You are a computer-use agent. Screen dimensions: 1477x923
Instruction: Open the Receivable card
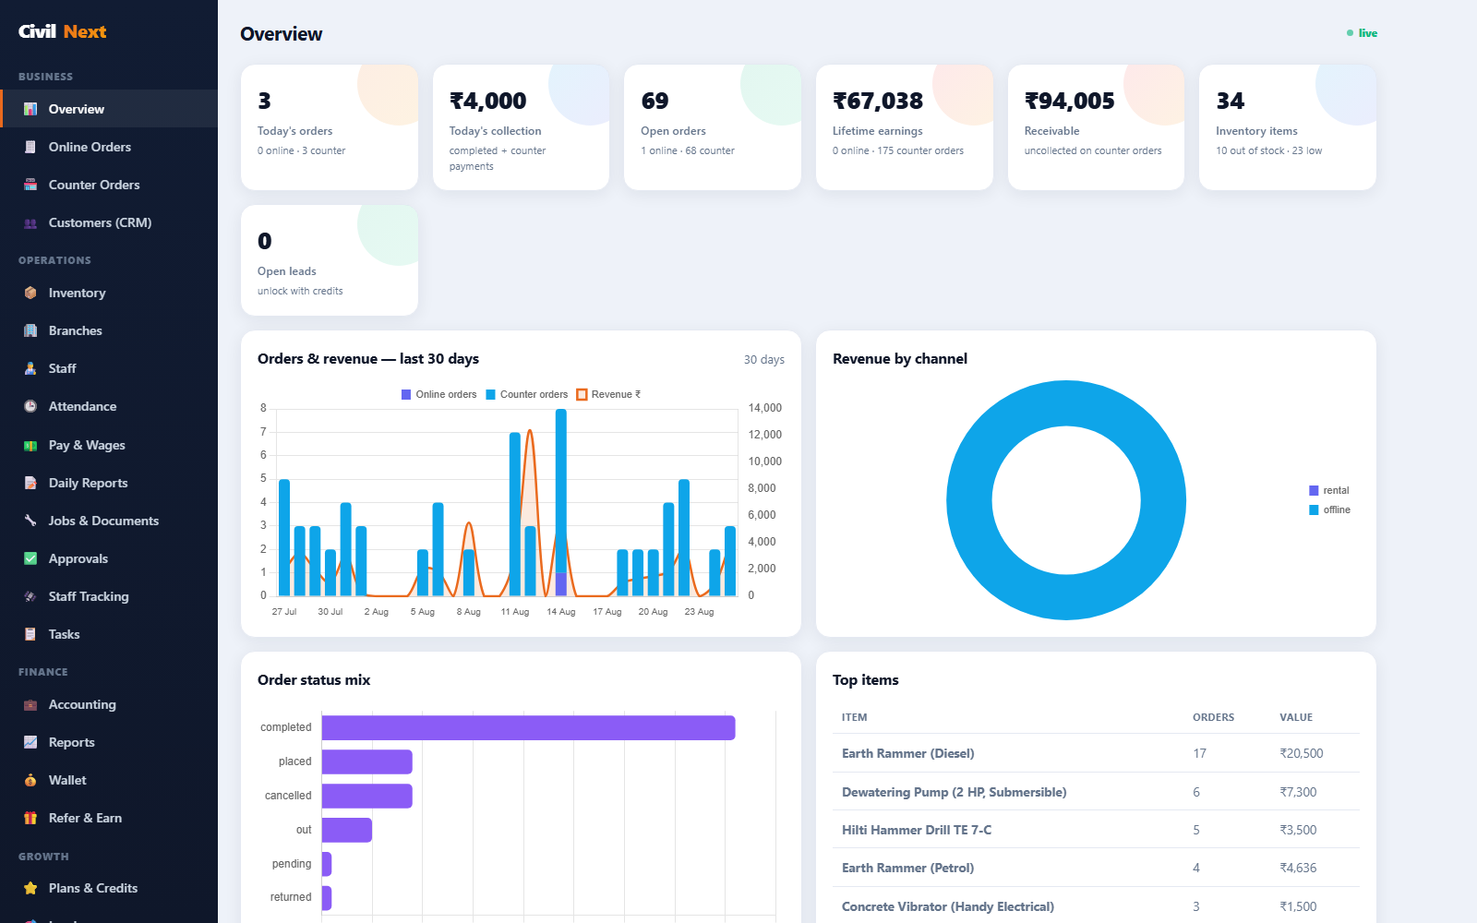point(1096,127)
